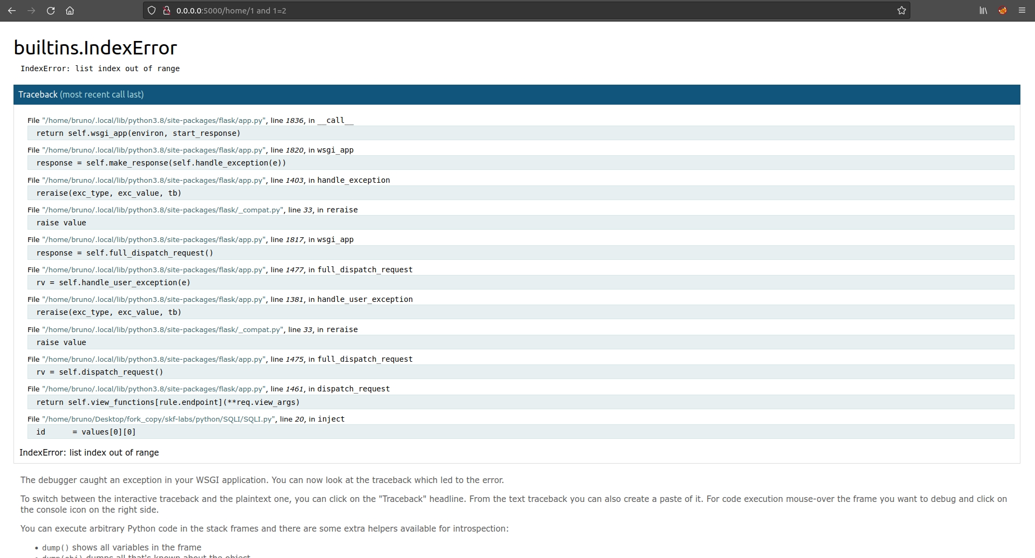Click the first raise value code line
Image resolution: width=1035 pixels, height=558 pixels.
coord(62,223)
